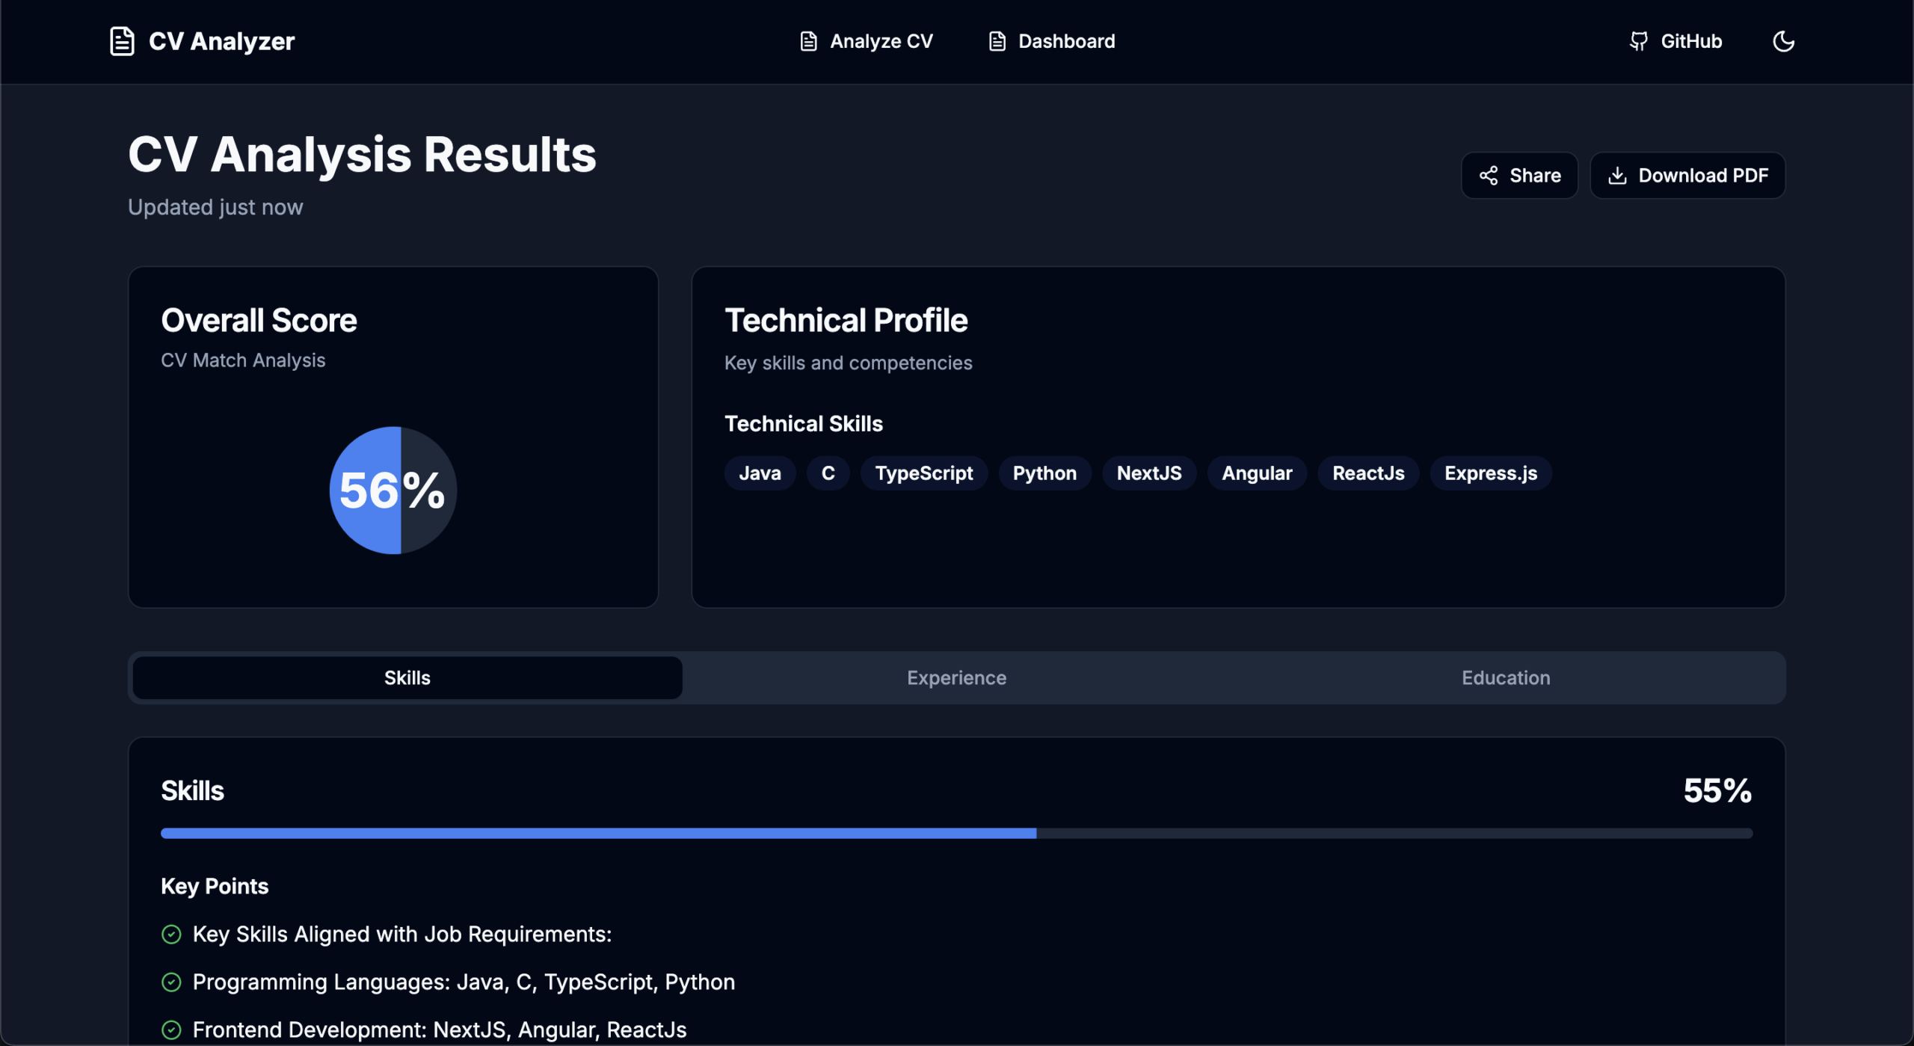Click the Download PDF button

1687,176
